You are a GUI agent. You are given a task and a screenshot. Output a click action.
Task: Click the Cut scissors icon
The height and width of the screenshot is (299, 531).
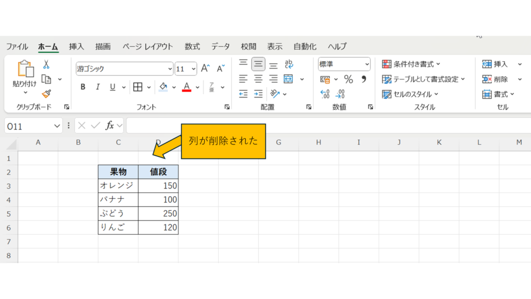pos(46,65)
